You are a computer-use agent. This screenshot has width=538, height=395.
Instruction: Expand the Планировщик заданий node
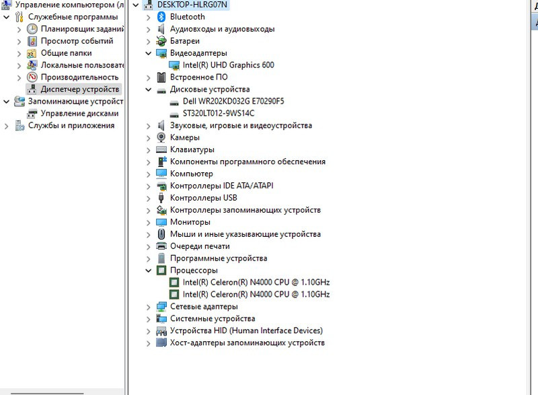coord(20,30)
